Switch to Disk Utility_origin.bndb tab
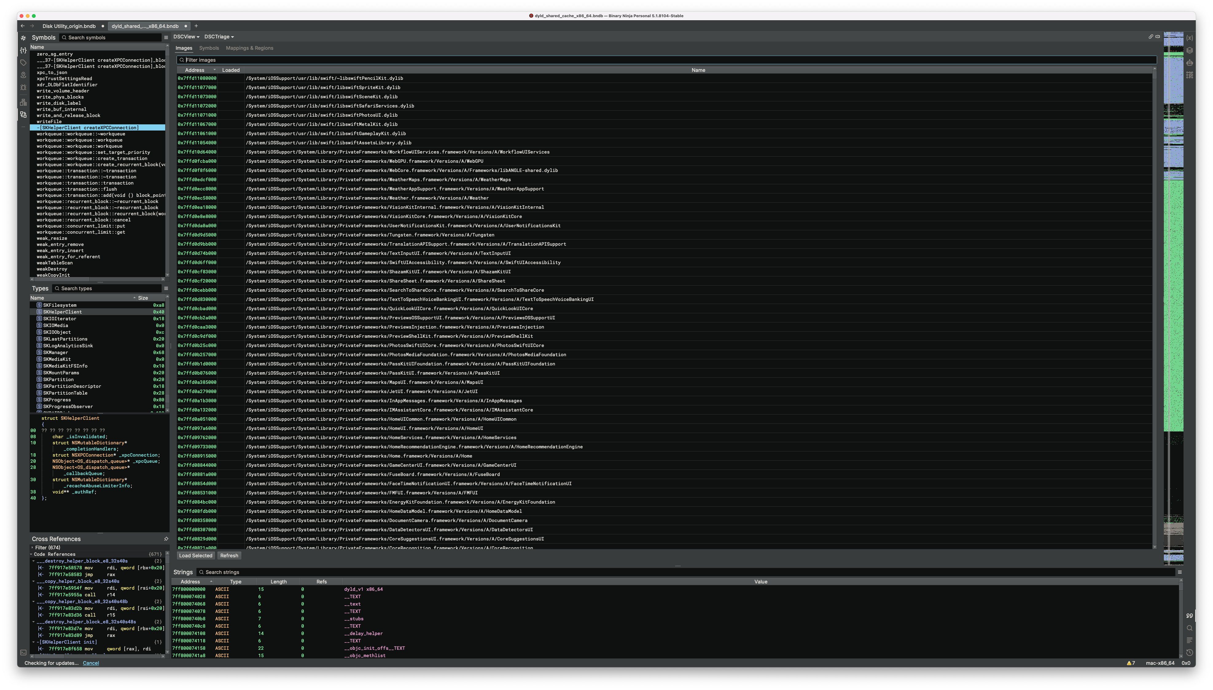 pos(69,26)
